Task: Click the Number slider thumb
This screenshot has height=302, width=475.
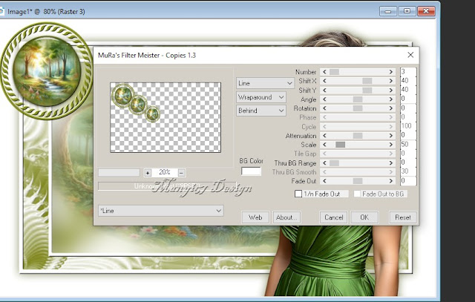Action: tap(334, 72)
